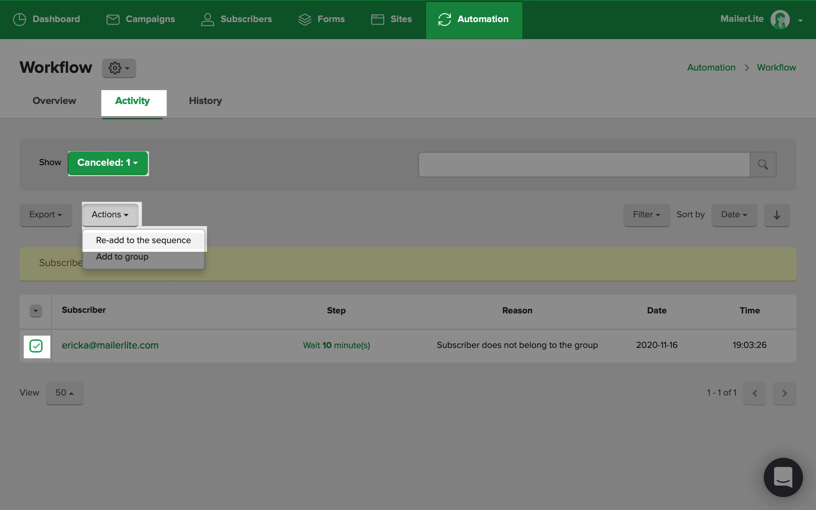816x510 pixels.
Task: Toggle sort direction arrow button
Action: click(777, 215)
